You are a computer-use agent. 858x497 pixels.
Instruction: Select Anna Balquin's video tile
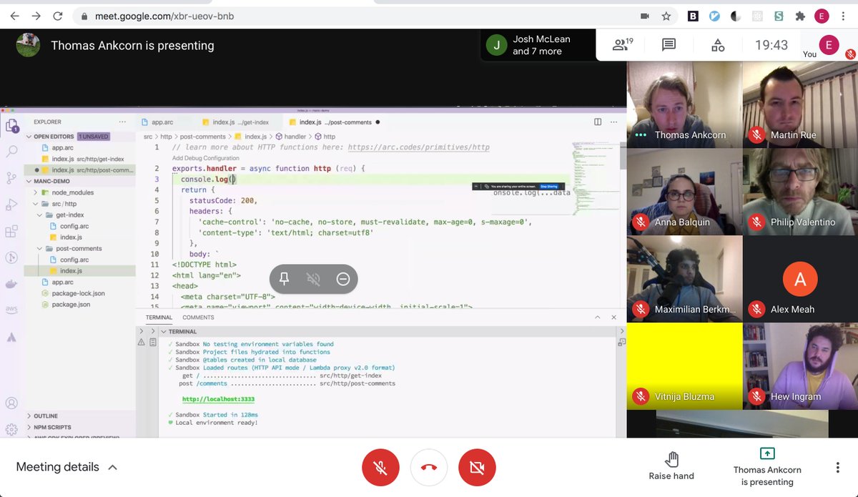click(x=684, y=192)
